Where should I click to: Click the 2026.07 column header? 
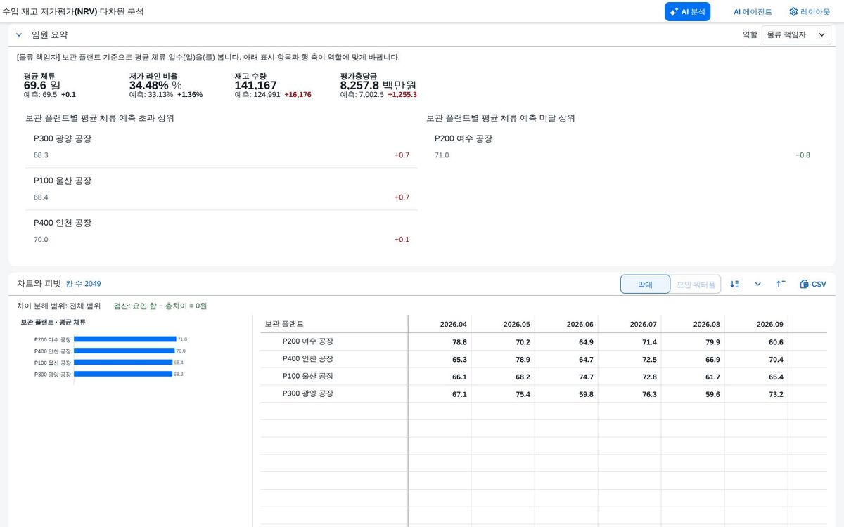pyautogui.click(x=629, y=324)
